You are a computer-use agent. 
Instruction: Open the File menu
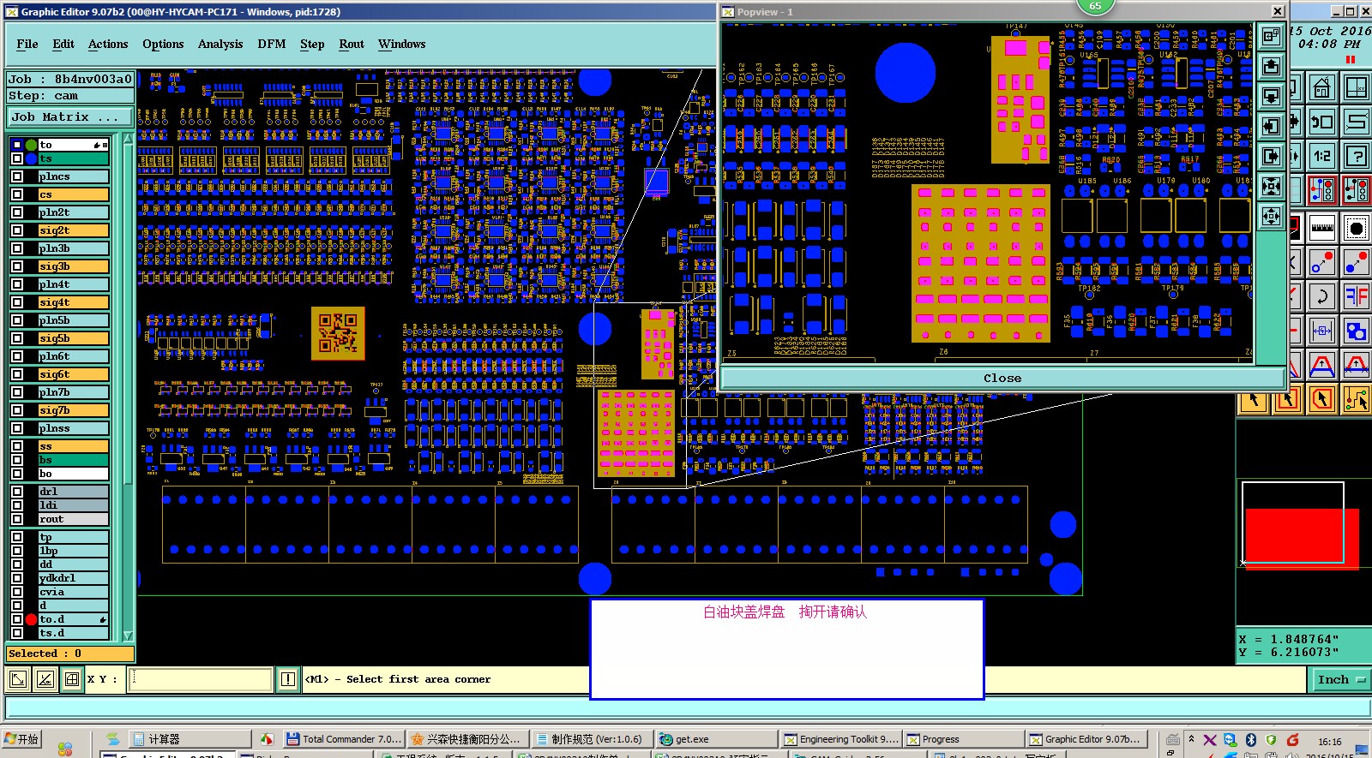click(x=27, y=44)
